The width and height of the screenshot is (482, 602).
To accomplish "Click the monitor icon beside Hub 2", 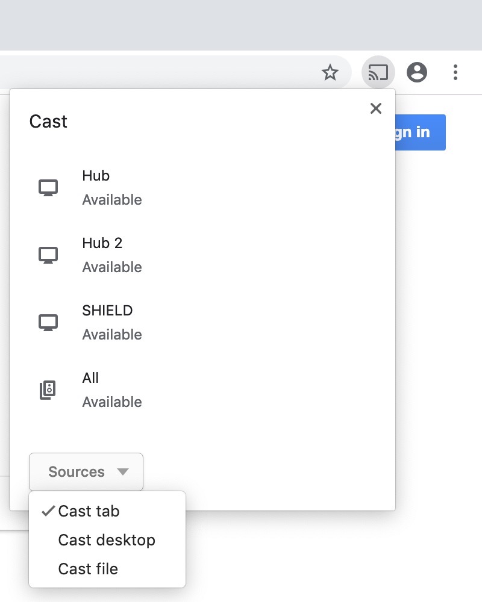I will tap(48, 255).
